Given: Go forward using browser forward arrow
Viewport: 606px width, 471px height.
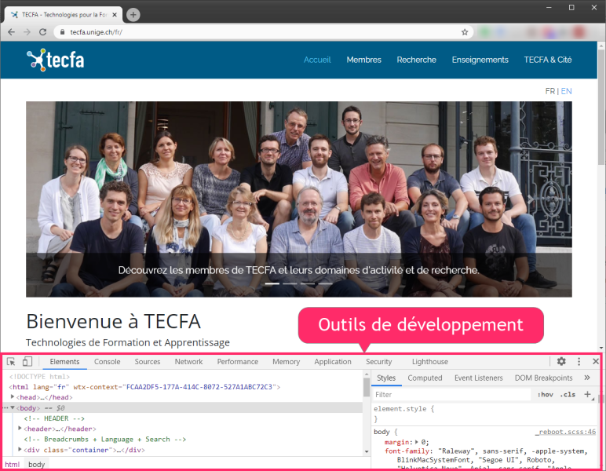Looking at the screenshot, I should tap(27, 32).
